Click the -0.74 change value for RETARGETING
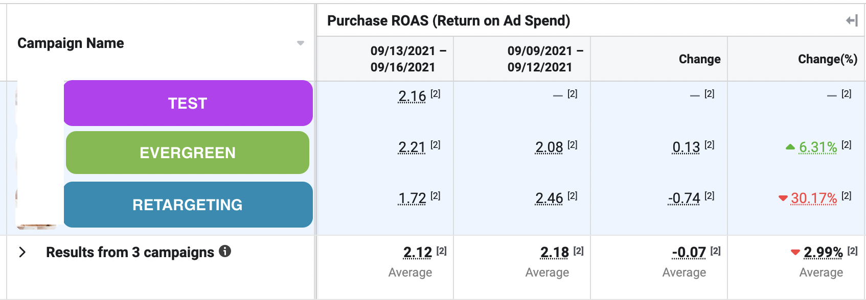The width and height of the screenshot is (866, 300). pyautogui.click(x=684, y=198)
